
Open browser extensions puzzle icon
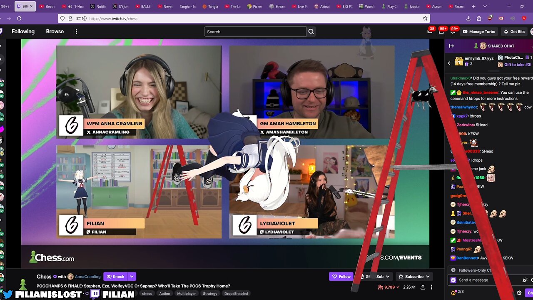[479, 18]
